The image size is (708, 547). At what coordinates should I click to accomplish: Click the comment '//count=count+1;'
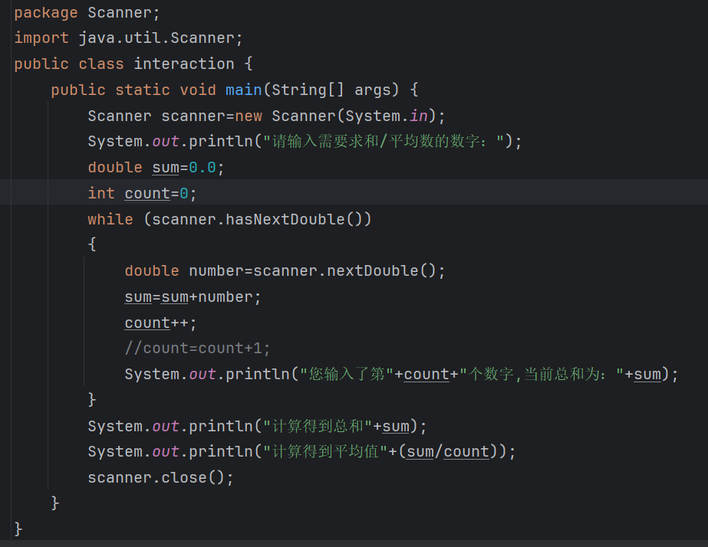coord(197,348)
